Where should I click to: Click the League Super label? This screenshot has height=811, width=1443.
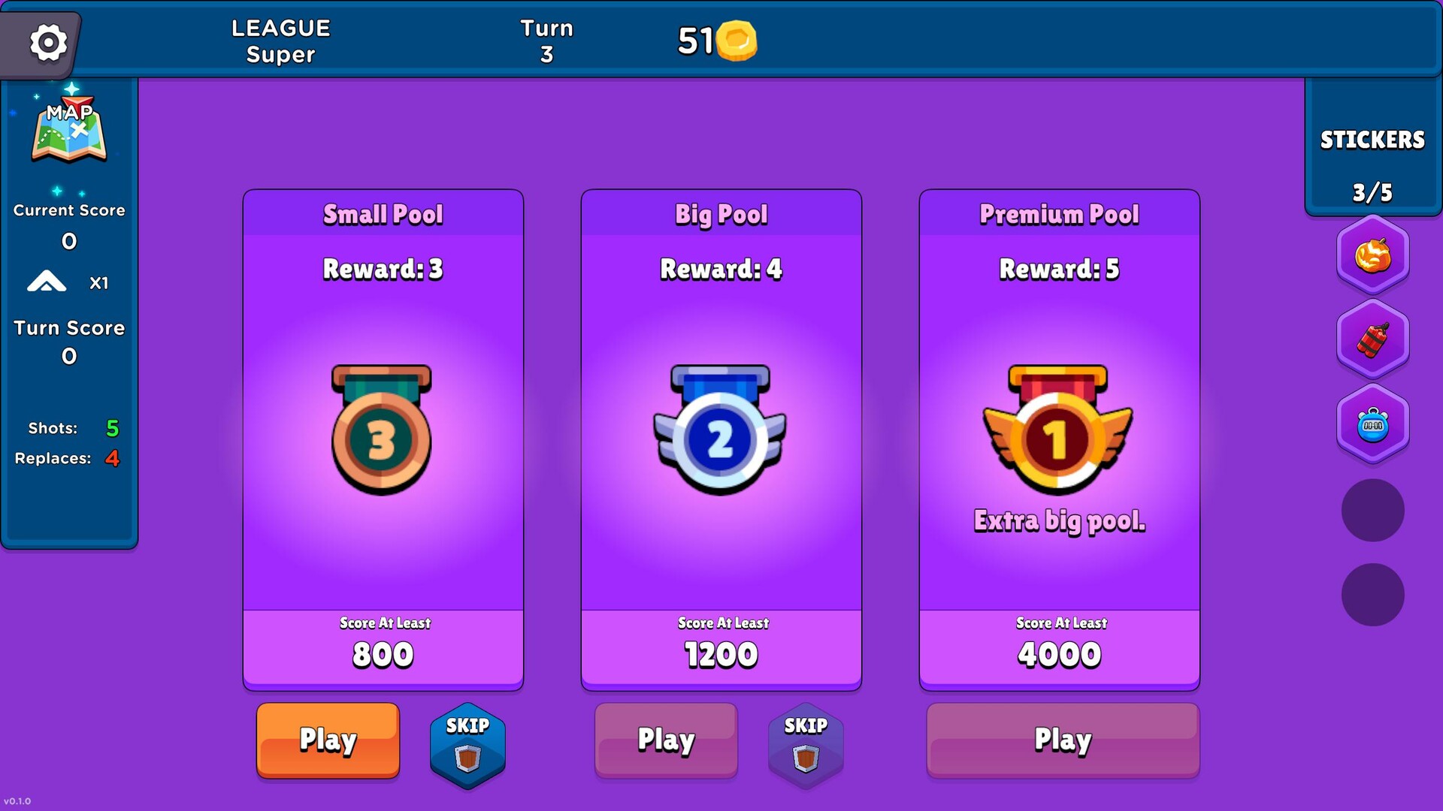point(280,41)
